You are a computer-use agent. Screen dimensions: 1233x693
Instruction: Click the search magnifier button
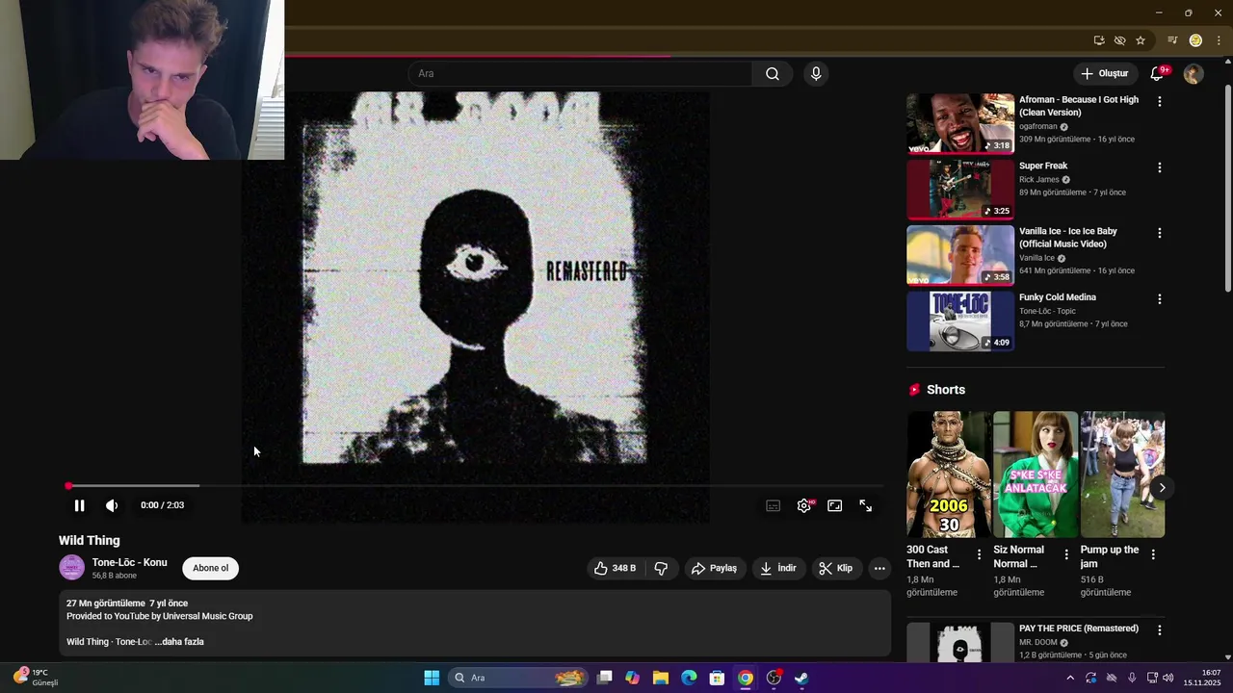pyautogui.click(x=773, y=73)
